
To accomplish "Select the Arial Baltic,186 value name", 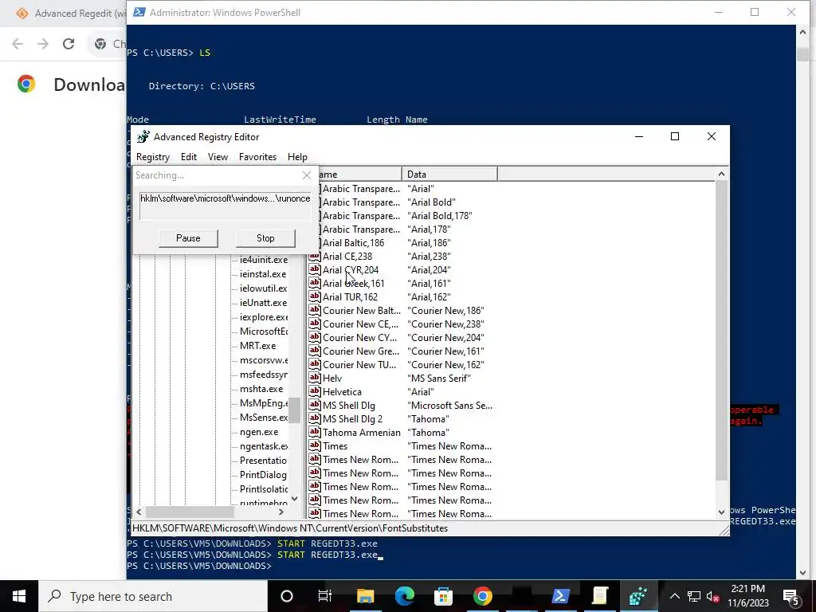I will point(353,243).
